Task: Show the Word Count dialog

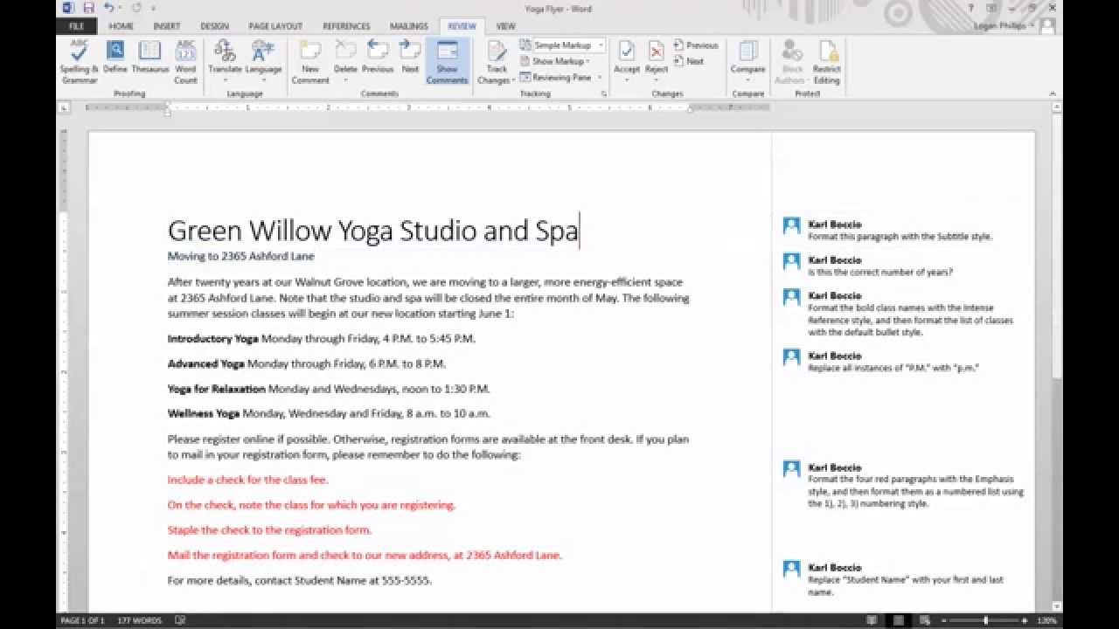Action: 185,61
